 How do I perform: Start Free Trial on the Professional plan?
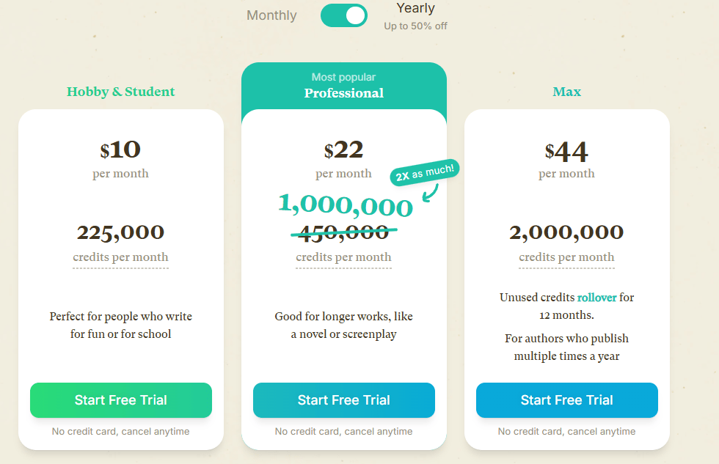[x=343, y=400]
